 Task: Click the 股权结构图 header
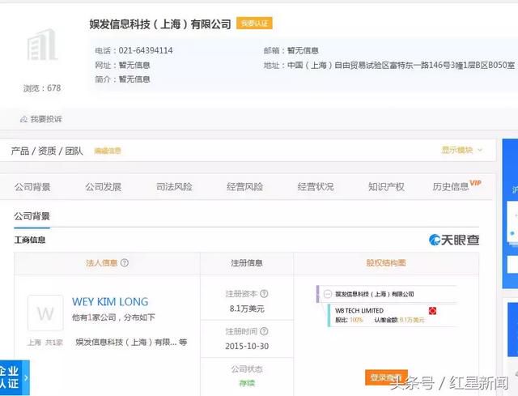(386, 263)
